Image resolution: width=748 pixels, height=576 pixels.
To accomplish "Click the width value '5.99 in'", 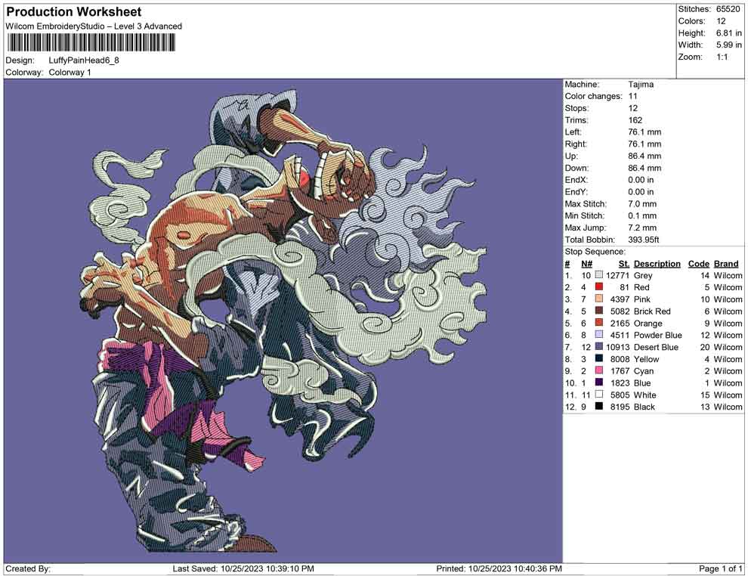I will [x=728, y=45].
